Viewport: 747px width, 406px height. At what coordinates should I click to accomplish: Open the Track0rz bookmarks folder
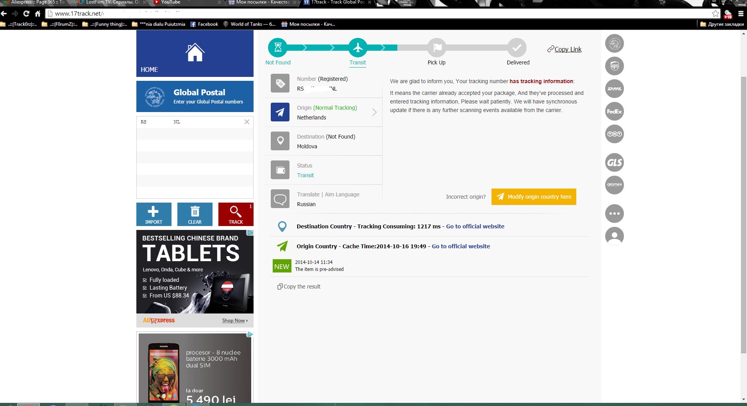[19, 24]
